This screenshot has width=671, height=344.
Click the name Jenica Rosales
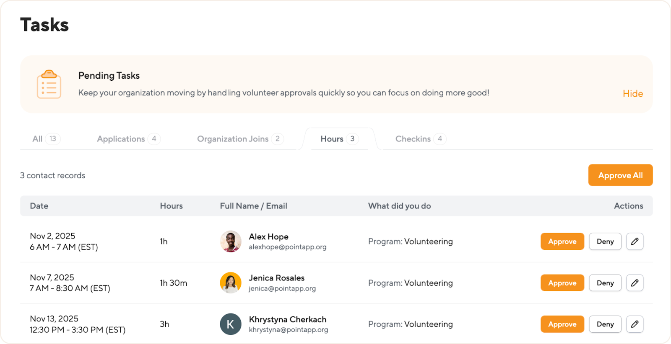click(276, 278)
